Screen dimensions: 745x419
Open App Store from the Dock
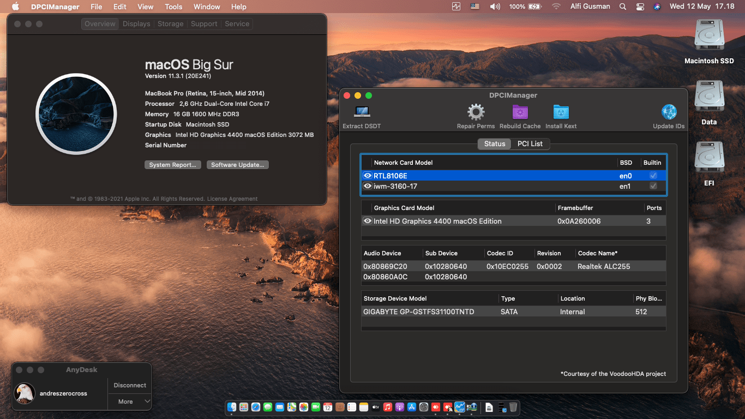tap(412, 407)
